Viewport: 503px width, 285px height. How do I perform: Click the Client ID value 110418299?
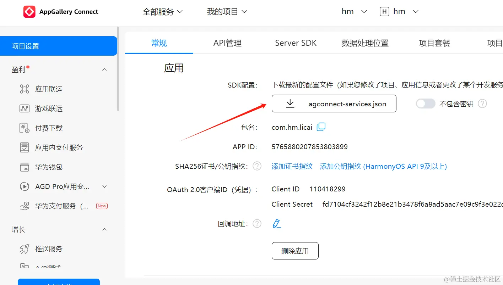point(328,189)
